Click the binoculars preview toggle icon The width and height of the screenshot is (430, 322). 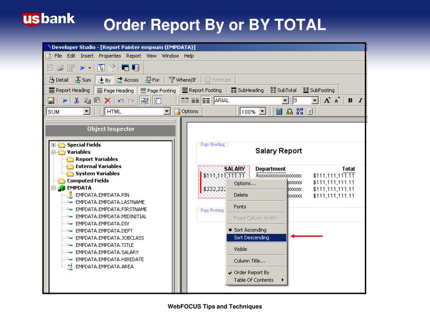pyautogui.click(x=144, y=101)
